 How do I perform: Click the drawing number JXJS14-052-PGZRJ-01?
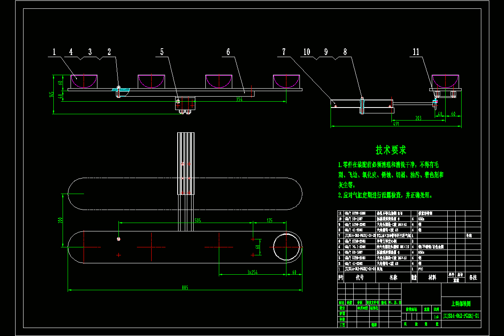[x=461, y=316]
